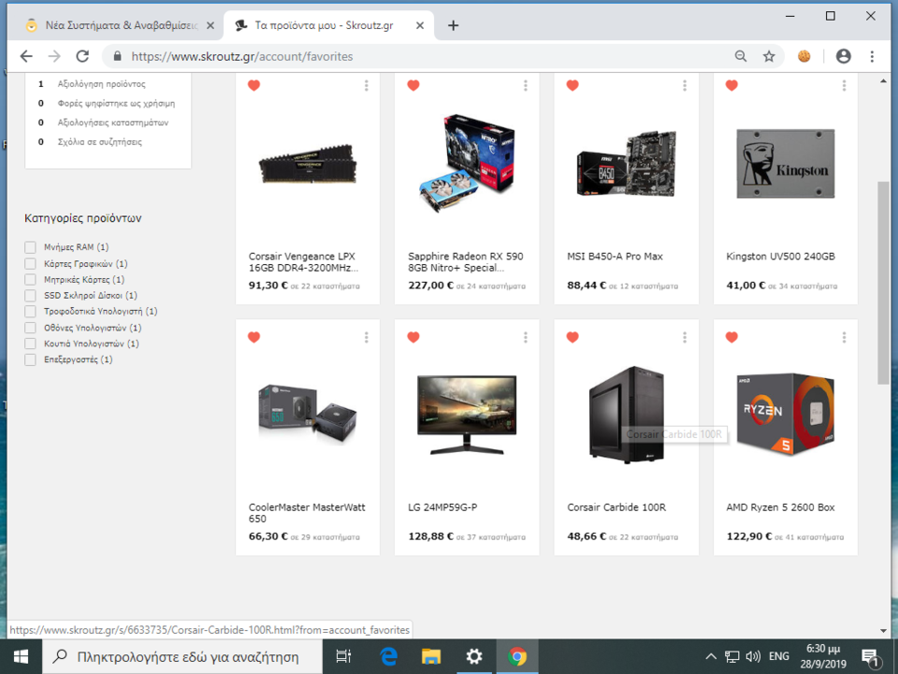Close the Skroutz.gr favorites tab
This screenshot has height=674, width=898.
coord(420,25)
